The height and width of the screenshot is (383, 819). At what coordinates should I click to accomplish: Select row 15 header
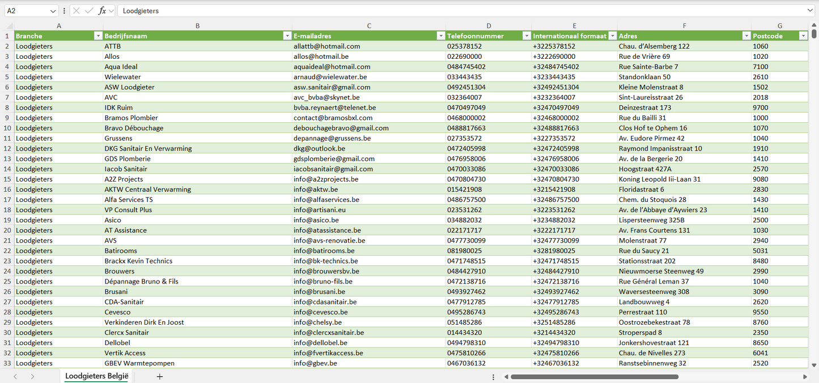pos(7,179)
